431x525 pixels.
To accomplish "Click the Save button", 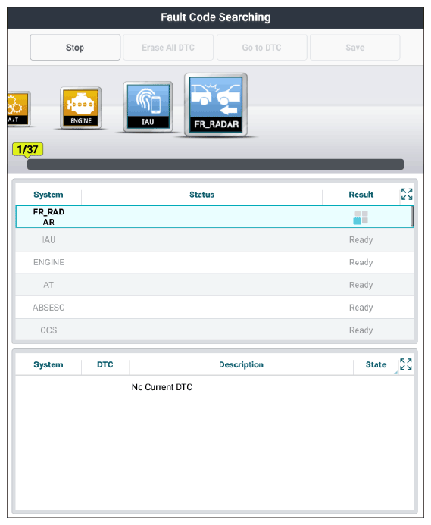I will [355, 48].
